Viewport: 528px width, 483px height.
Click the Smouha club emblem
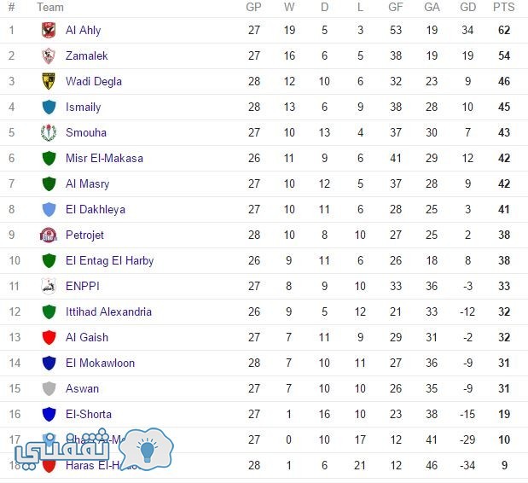[49, 132]
